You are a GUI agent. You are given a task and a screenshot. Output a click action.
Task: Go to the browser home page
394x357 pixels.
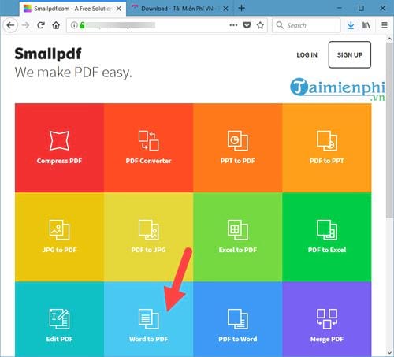click(56, 25)
